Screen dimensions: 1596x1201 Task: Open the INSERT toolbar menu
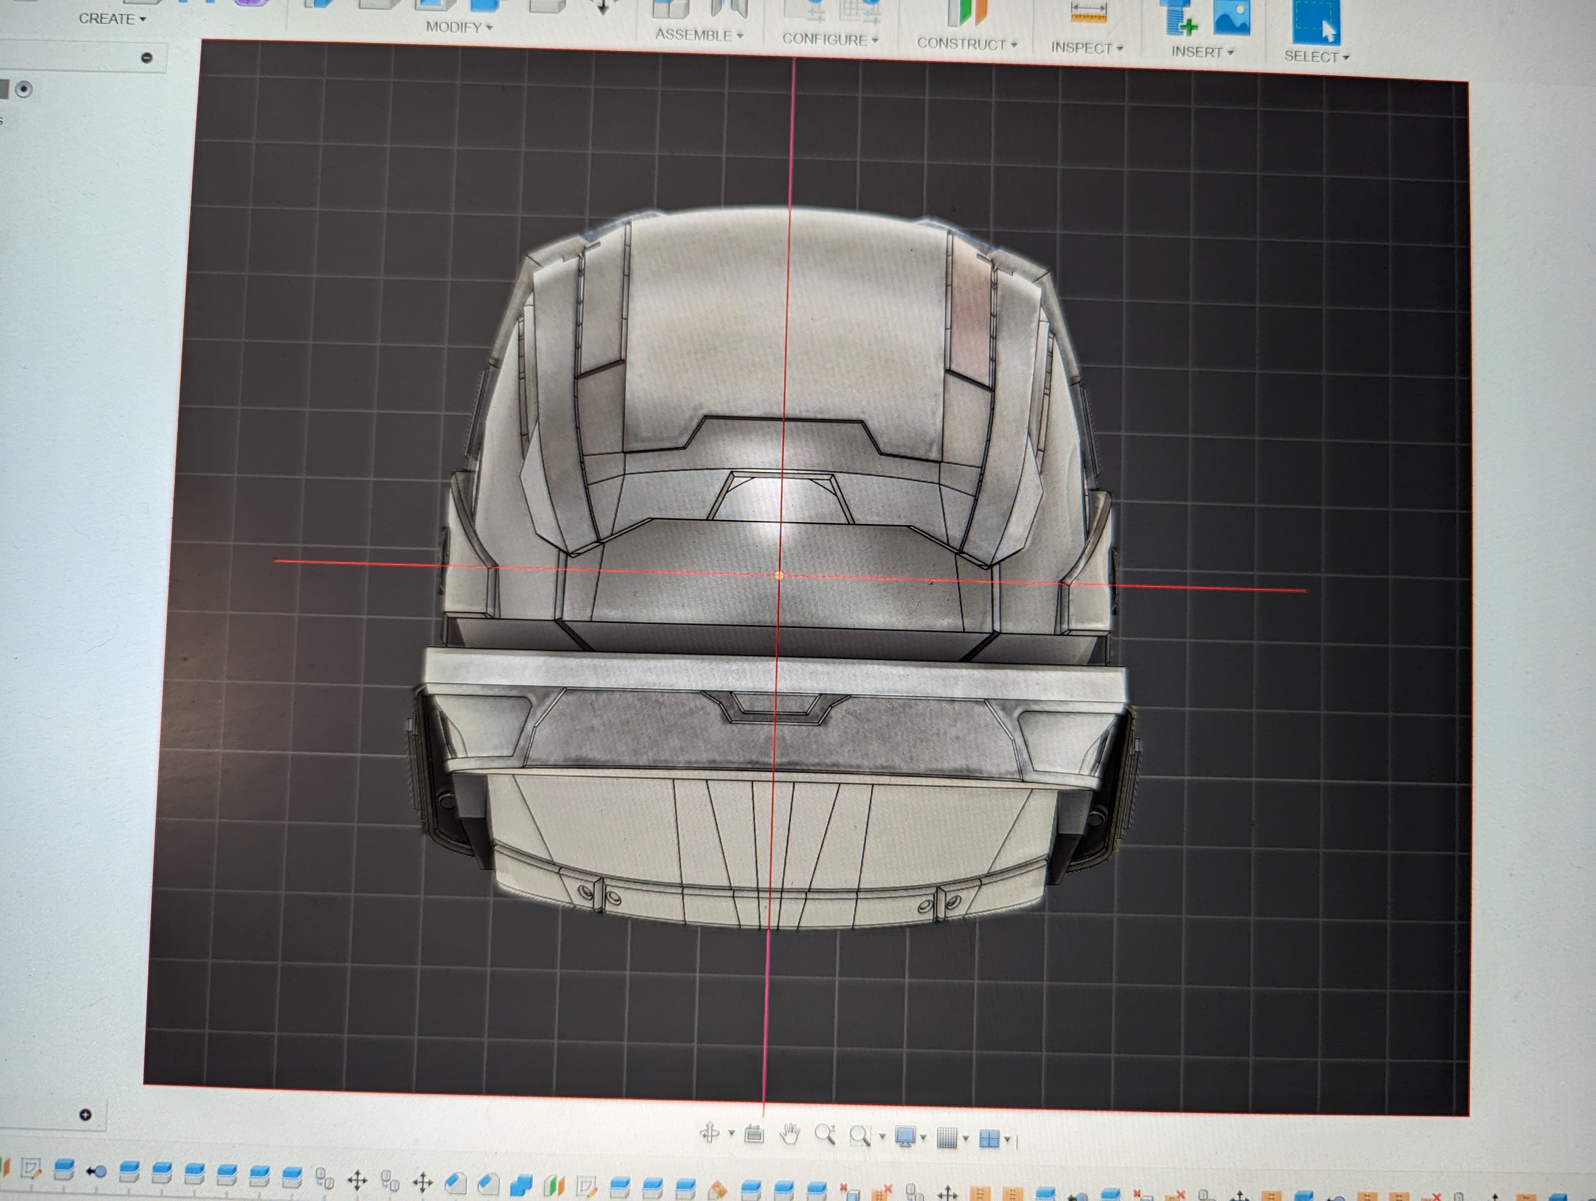coord(1202,52)
